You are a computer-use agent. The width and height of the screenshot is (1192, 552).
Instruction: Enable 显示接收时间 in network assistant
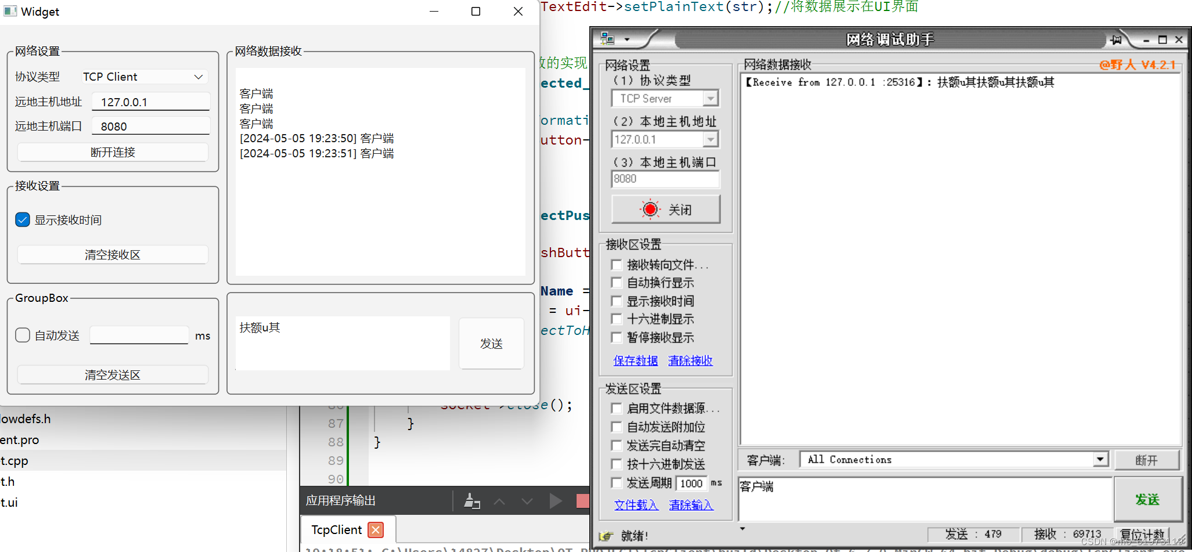[617, 301]
